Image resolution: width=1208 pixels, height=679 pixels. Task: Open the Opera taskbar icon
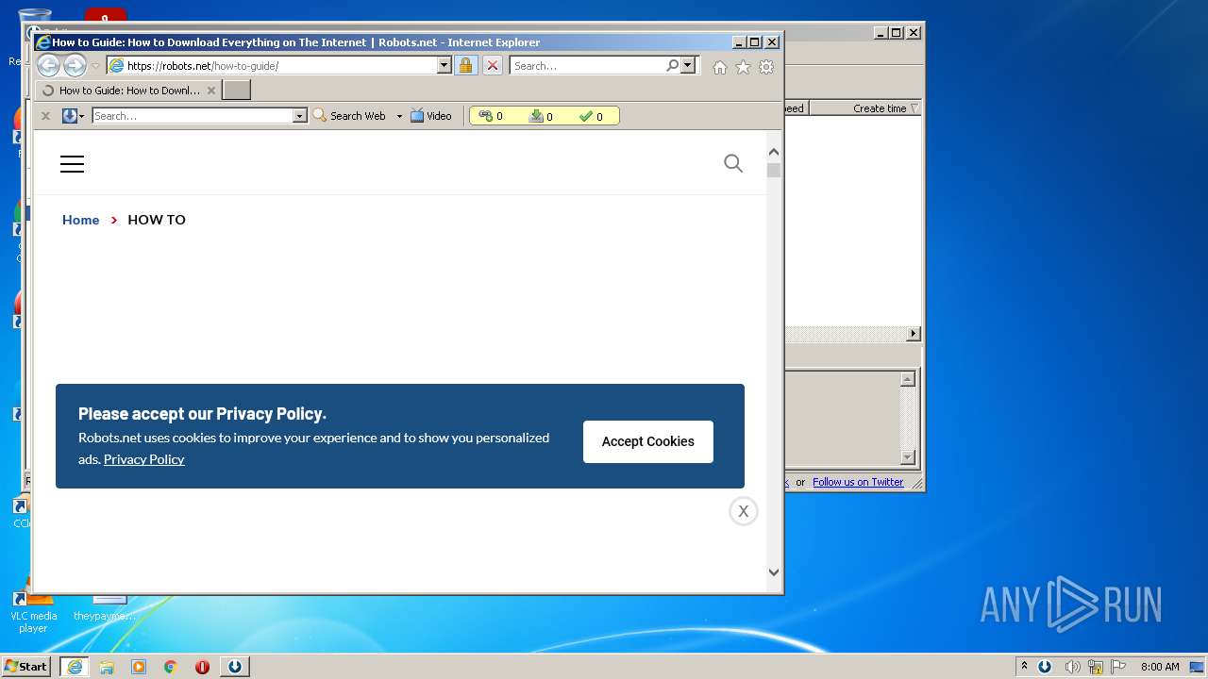pyautogui.click(x=202, y=667)
